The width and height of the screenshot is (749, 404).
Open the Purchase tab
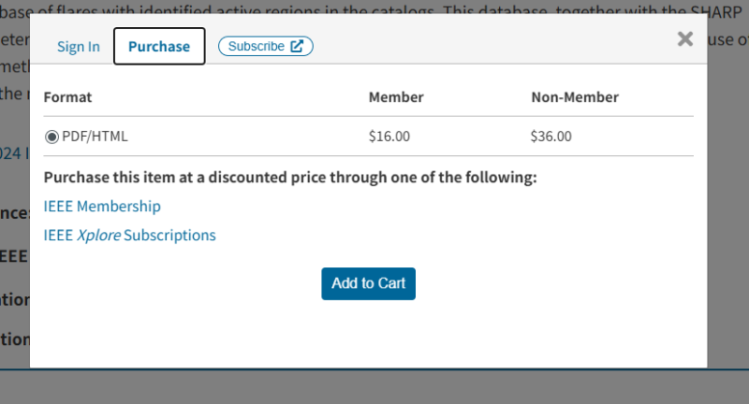tap(159, 46)
